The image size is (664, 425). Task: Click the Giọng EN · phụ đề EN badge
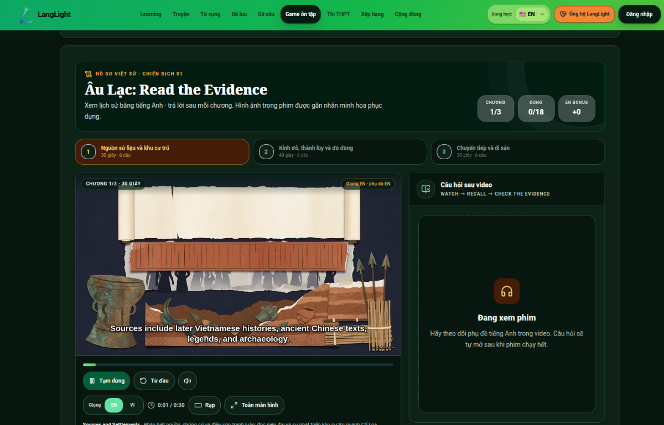pyautogui.click(x=368, y=183)
